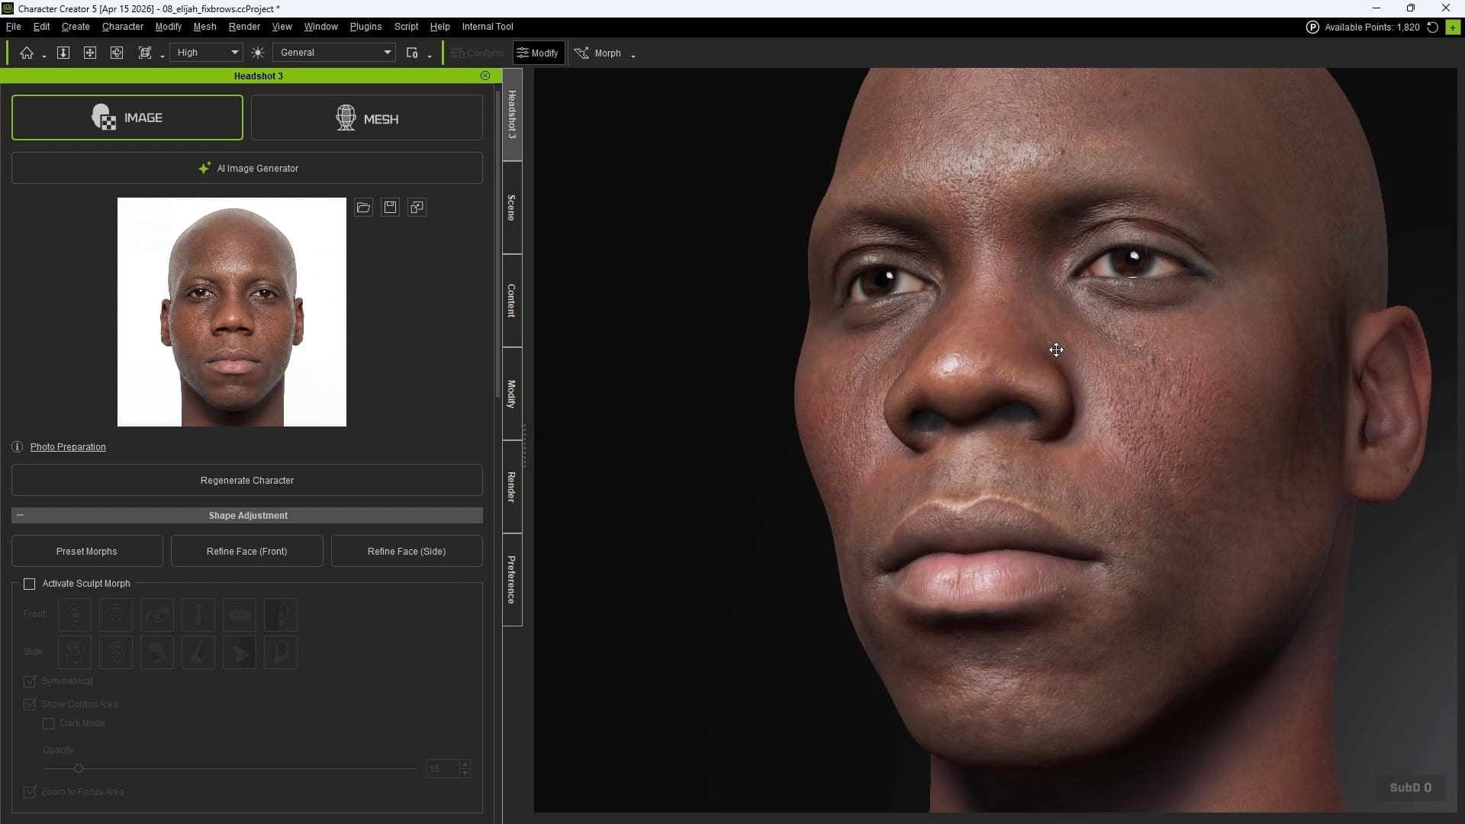Switch to the Preference side tab
Viewport: 1465px width, 824px height.
(x=512, y=580)
